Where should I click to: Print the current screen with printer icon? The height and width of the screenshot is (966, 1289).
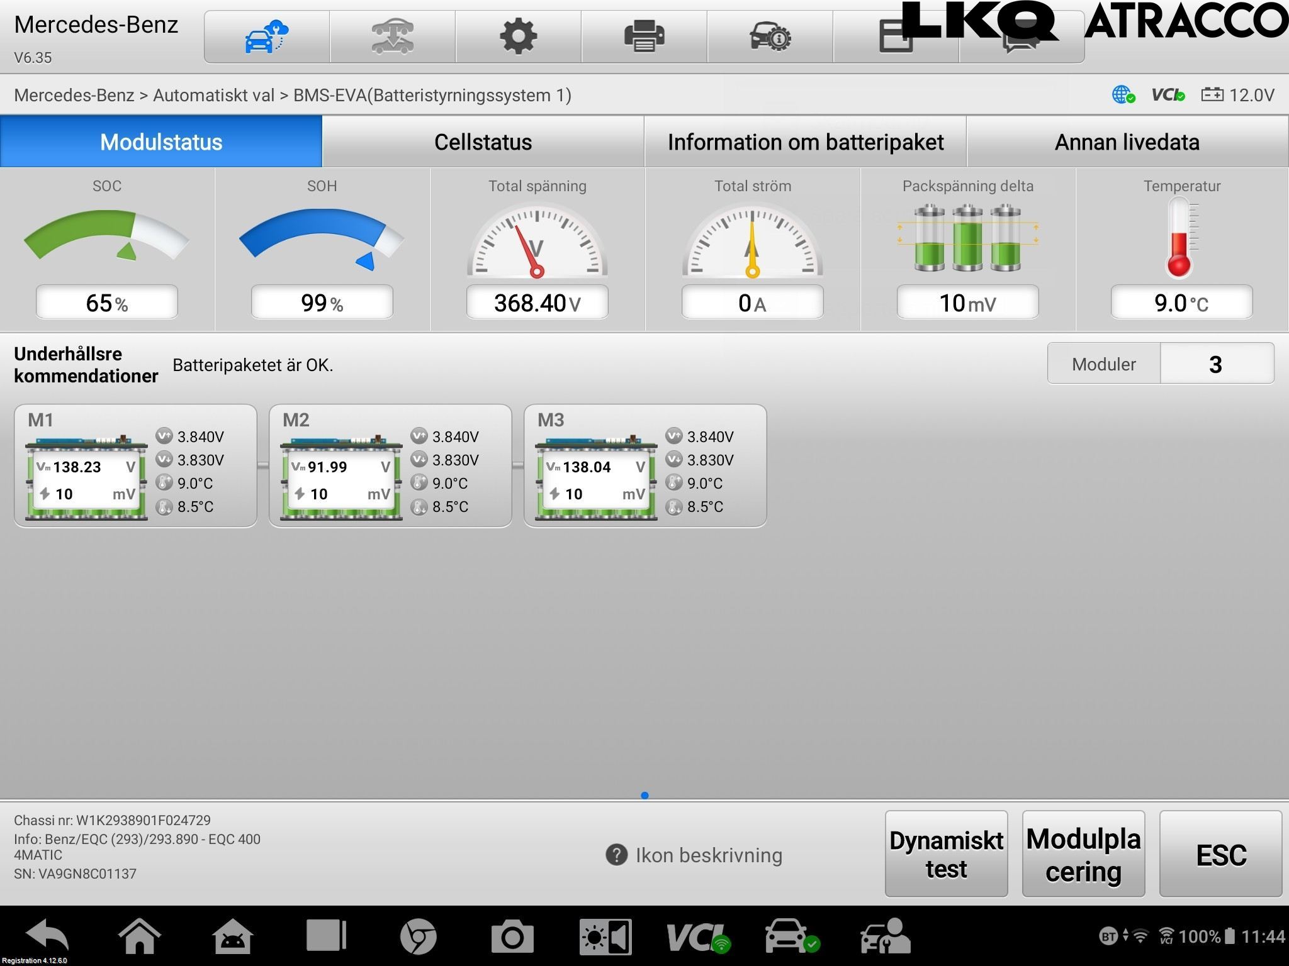point(644,36)
